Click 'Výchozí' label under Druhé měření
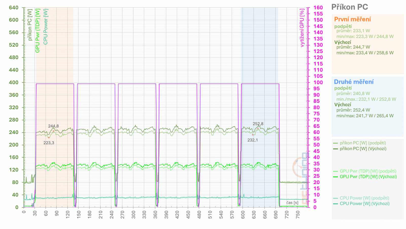This screenshot has height=229, width=406. tap(343, 105)
